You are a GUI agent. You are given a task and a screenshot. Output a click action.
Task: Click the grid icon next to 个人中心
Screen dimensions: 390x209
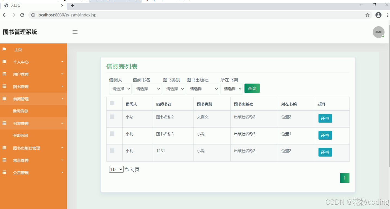[x=4, y=62]
